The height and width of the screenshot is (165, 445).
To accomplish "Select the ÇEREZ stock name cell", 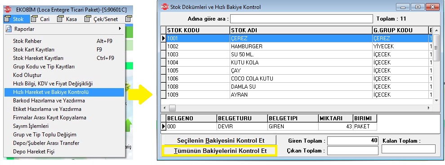I will click(301, 38).
